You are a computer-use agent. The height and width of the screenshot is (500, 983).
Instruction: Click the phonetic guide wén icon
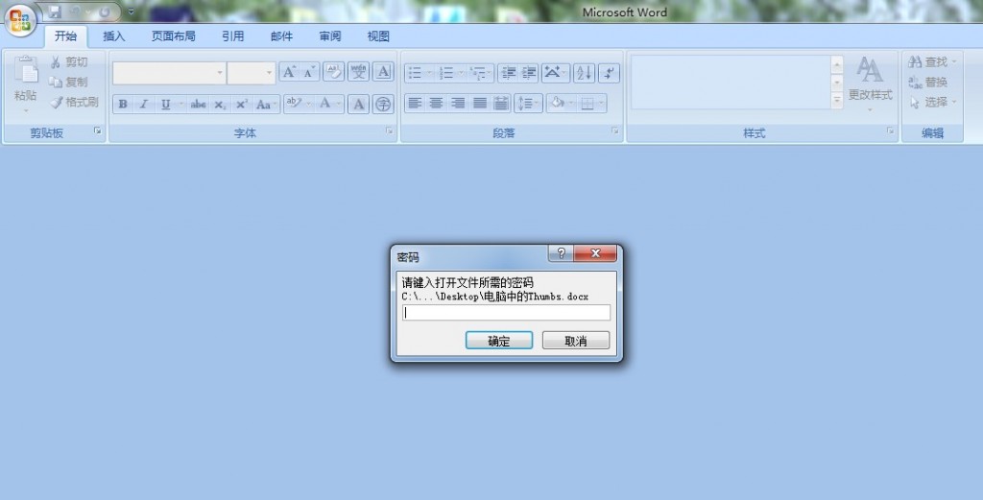tap(359, 71)
